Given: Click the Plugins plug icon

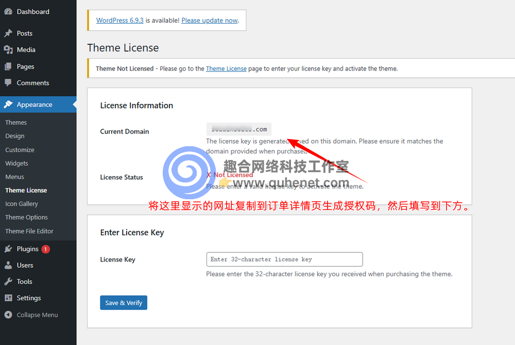Looking at the screenshot, I should click(x=8, y=249).
